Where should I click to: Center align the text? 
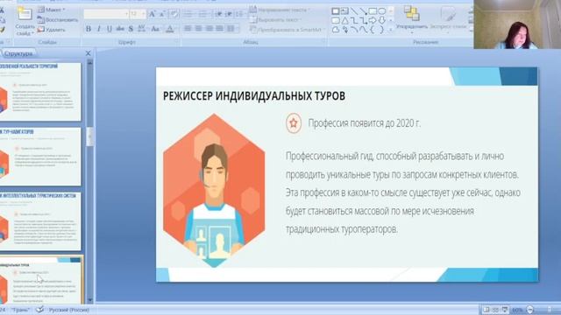coord(199,28)
